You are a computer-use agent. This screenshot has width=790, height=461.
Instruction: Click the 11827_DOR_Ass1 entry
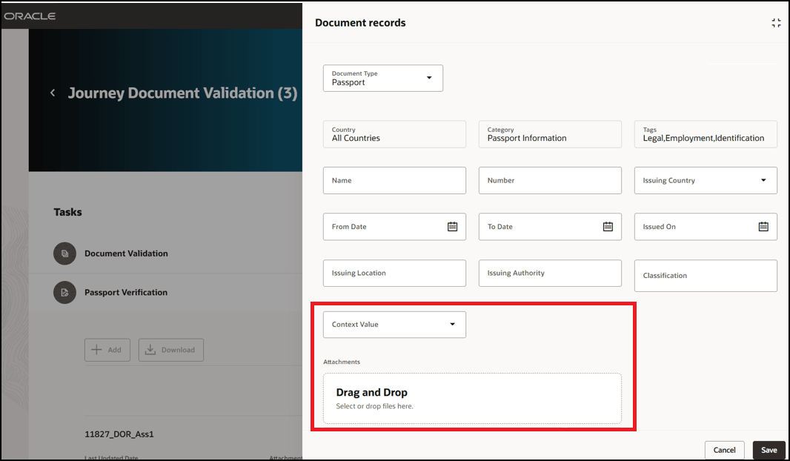point(119,434)
